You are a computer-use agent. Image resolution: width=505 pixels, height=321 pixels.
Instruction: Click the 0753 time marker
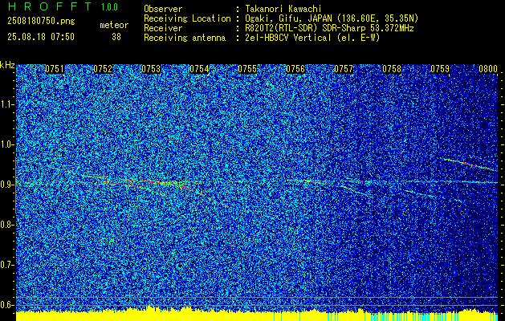point(151,69)
